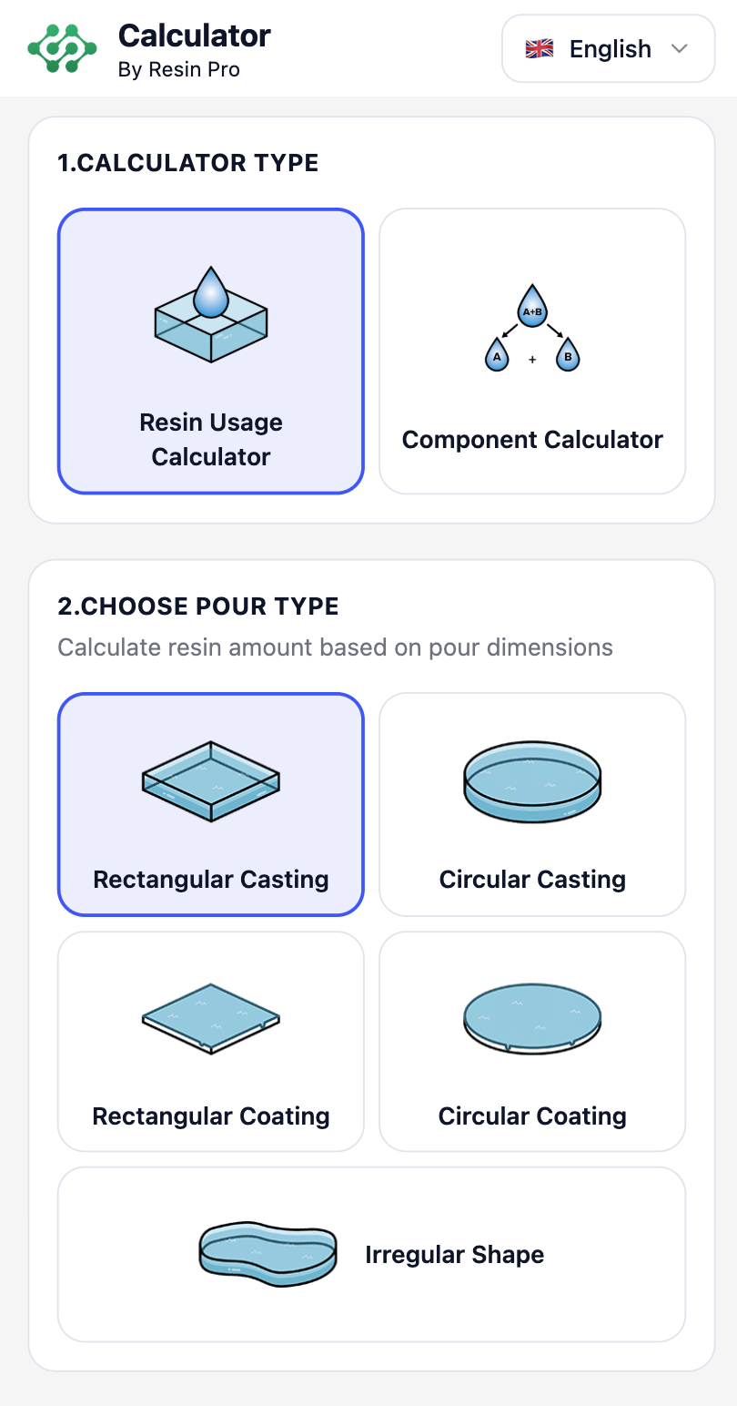737x1406 pixels.
Task: Select the Resin Usage Calculator label
Action: (x=211, y=439)
